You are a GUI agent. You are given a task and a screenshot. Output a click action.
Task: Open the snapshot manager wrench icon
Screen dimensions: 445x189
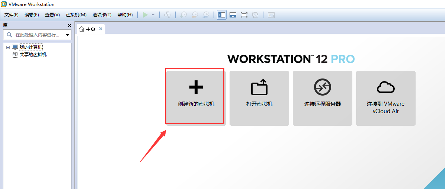pyautogui.click(x=206, y=15)
